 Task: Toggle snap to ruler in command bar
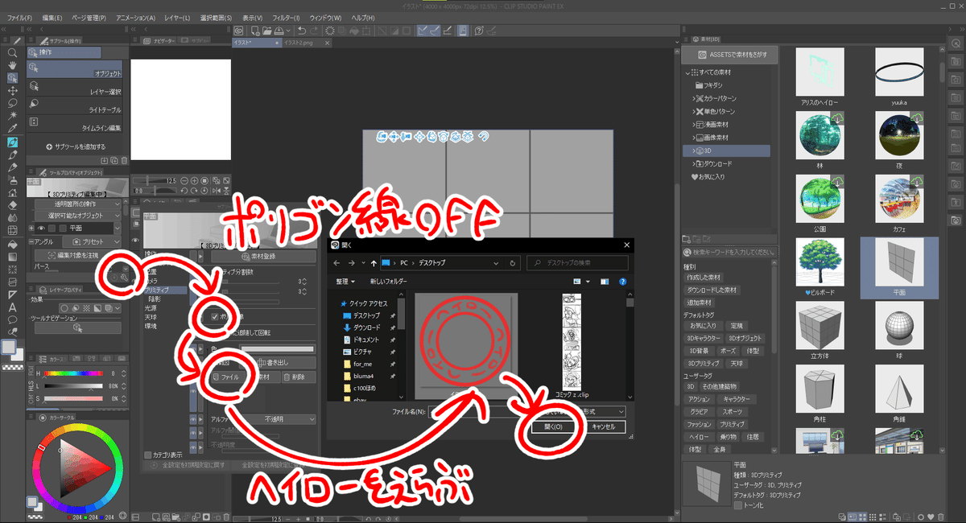click(423, 31)
